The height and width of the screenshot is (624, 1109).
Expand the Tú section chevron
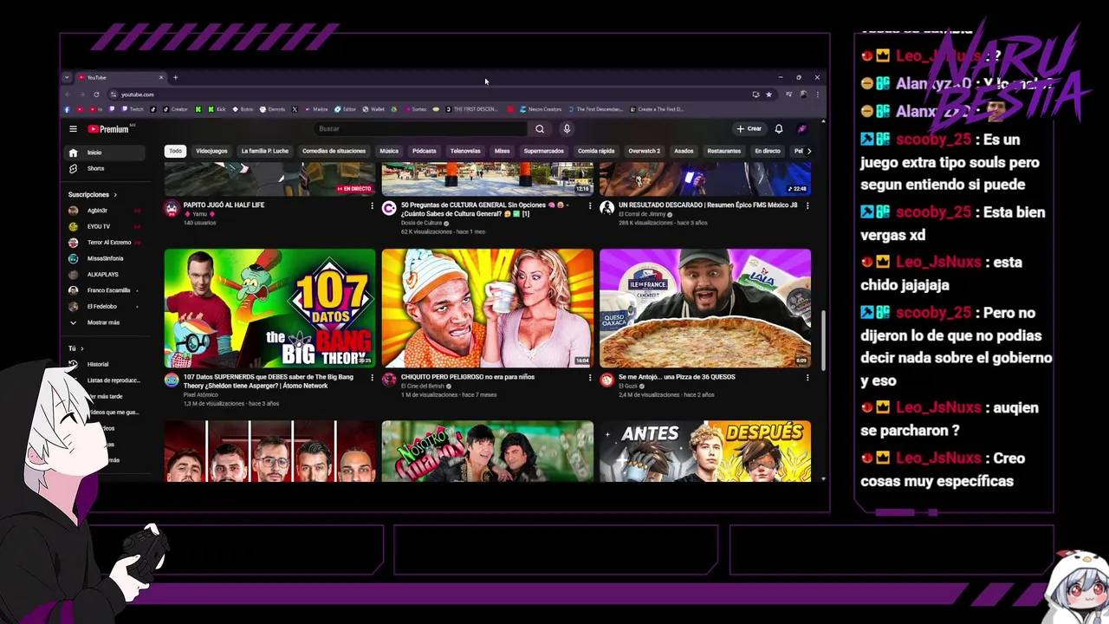click(81, 348)
